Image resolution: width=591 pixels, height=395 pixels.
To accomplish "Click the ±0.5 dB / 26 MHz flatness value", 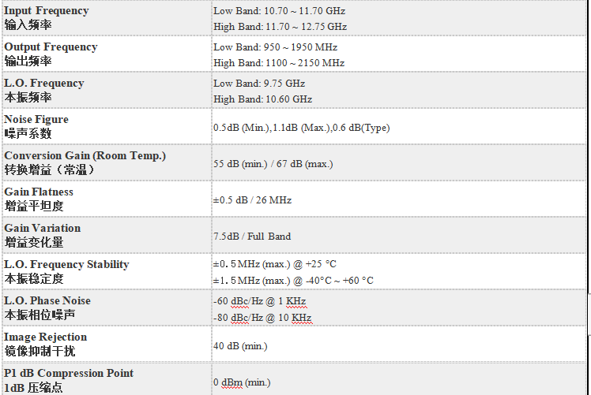I will pos(252,200).
